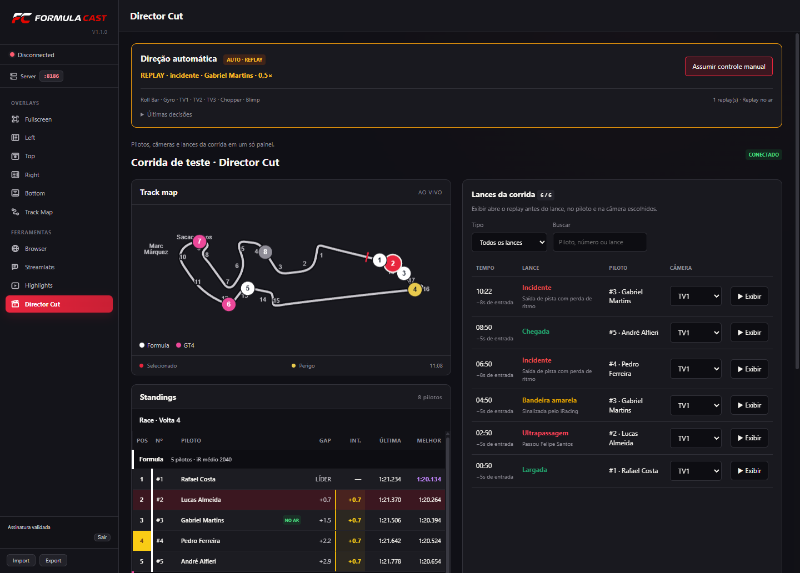Image resolution: width=800 pixels, height=573 pixels.
Task: Open camera dropdown for the 08:50 Chegada
Action: 696,333
